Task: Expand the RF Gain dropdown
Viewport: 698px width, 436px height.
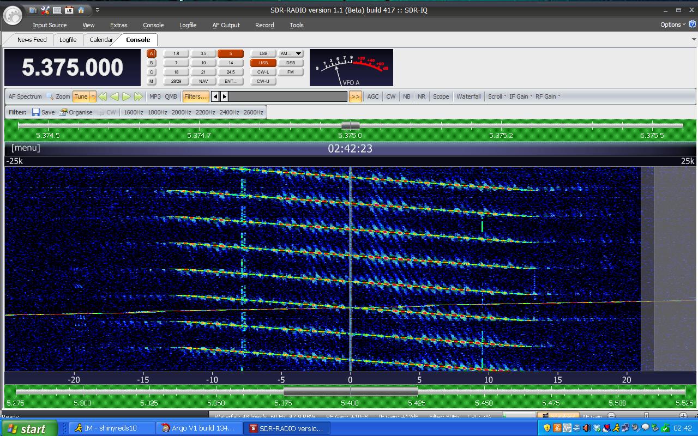Action: tap(547, 96)
